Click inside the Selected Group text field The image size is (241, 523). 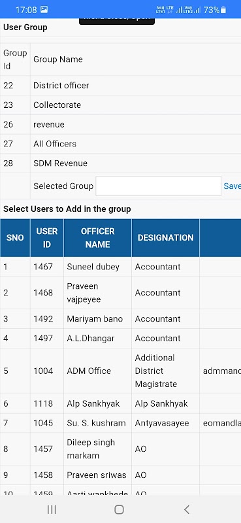coord(158,186)
